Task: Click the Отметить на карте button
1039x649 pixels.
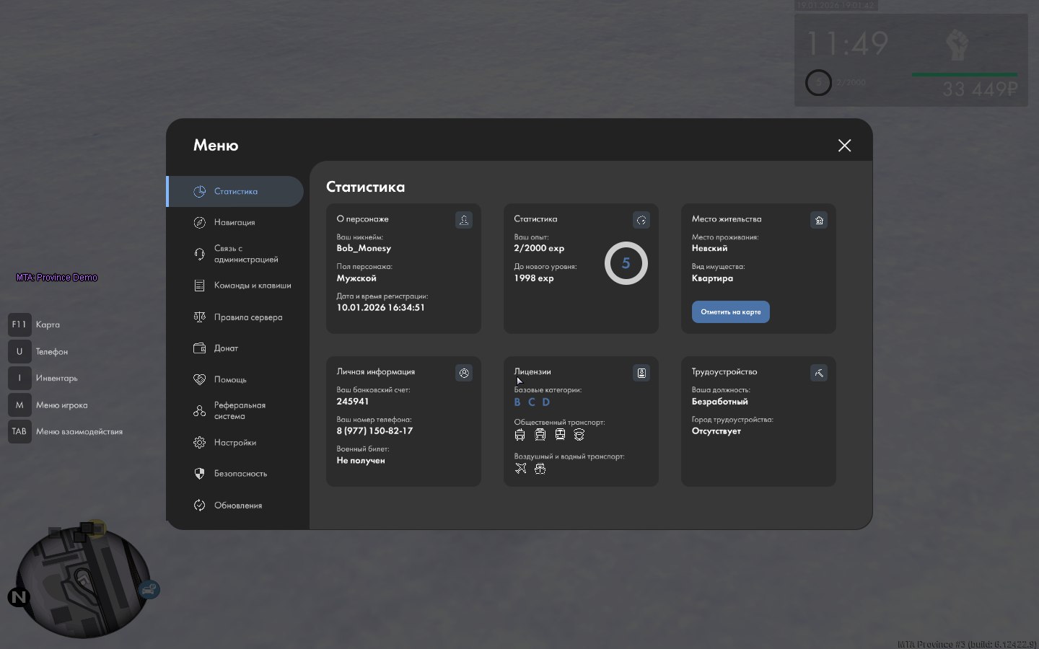Action: click(x=731, y=312)
